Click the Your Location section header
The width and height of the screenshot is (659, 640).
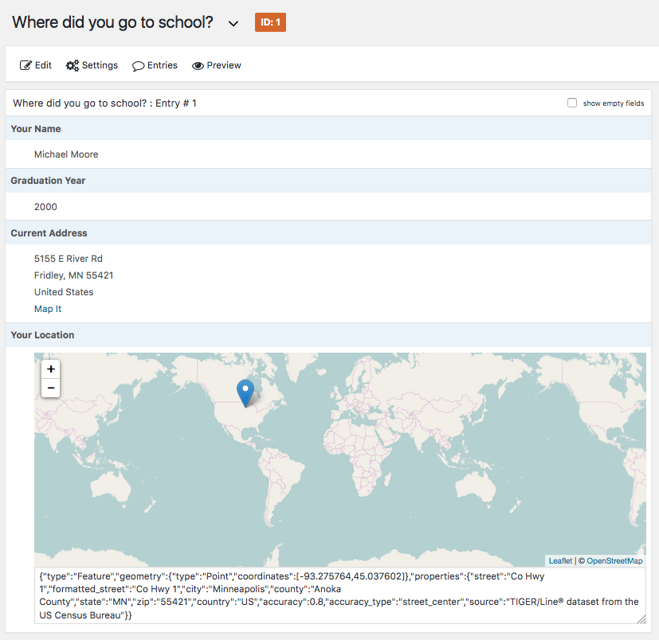[42, 335]
